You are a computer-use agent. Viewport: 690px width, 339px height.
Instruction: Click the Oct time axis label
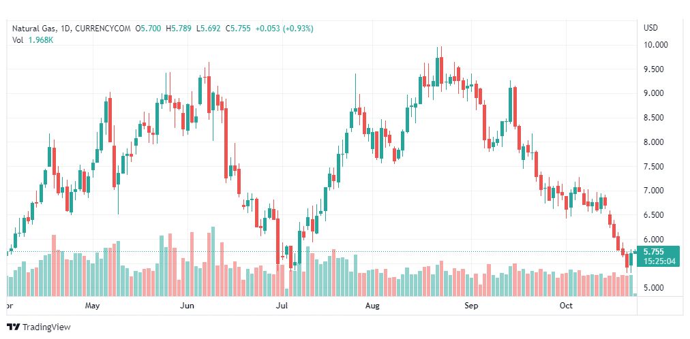click(566, 306)
